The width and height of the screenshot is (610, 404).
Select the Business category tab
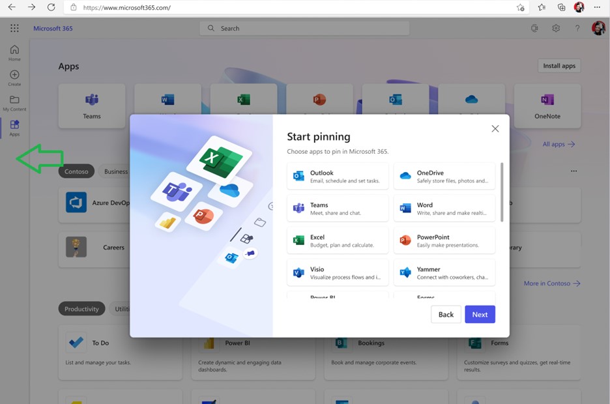(115, 171)
